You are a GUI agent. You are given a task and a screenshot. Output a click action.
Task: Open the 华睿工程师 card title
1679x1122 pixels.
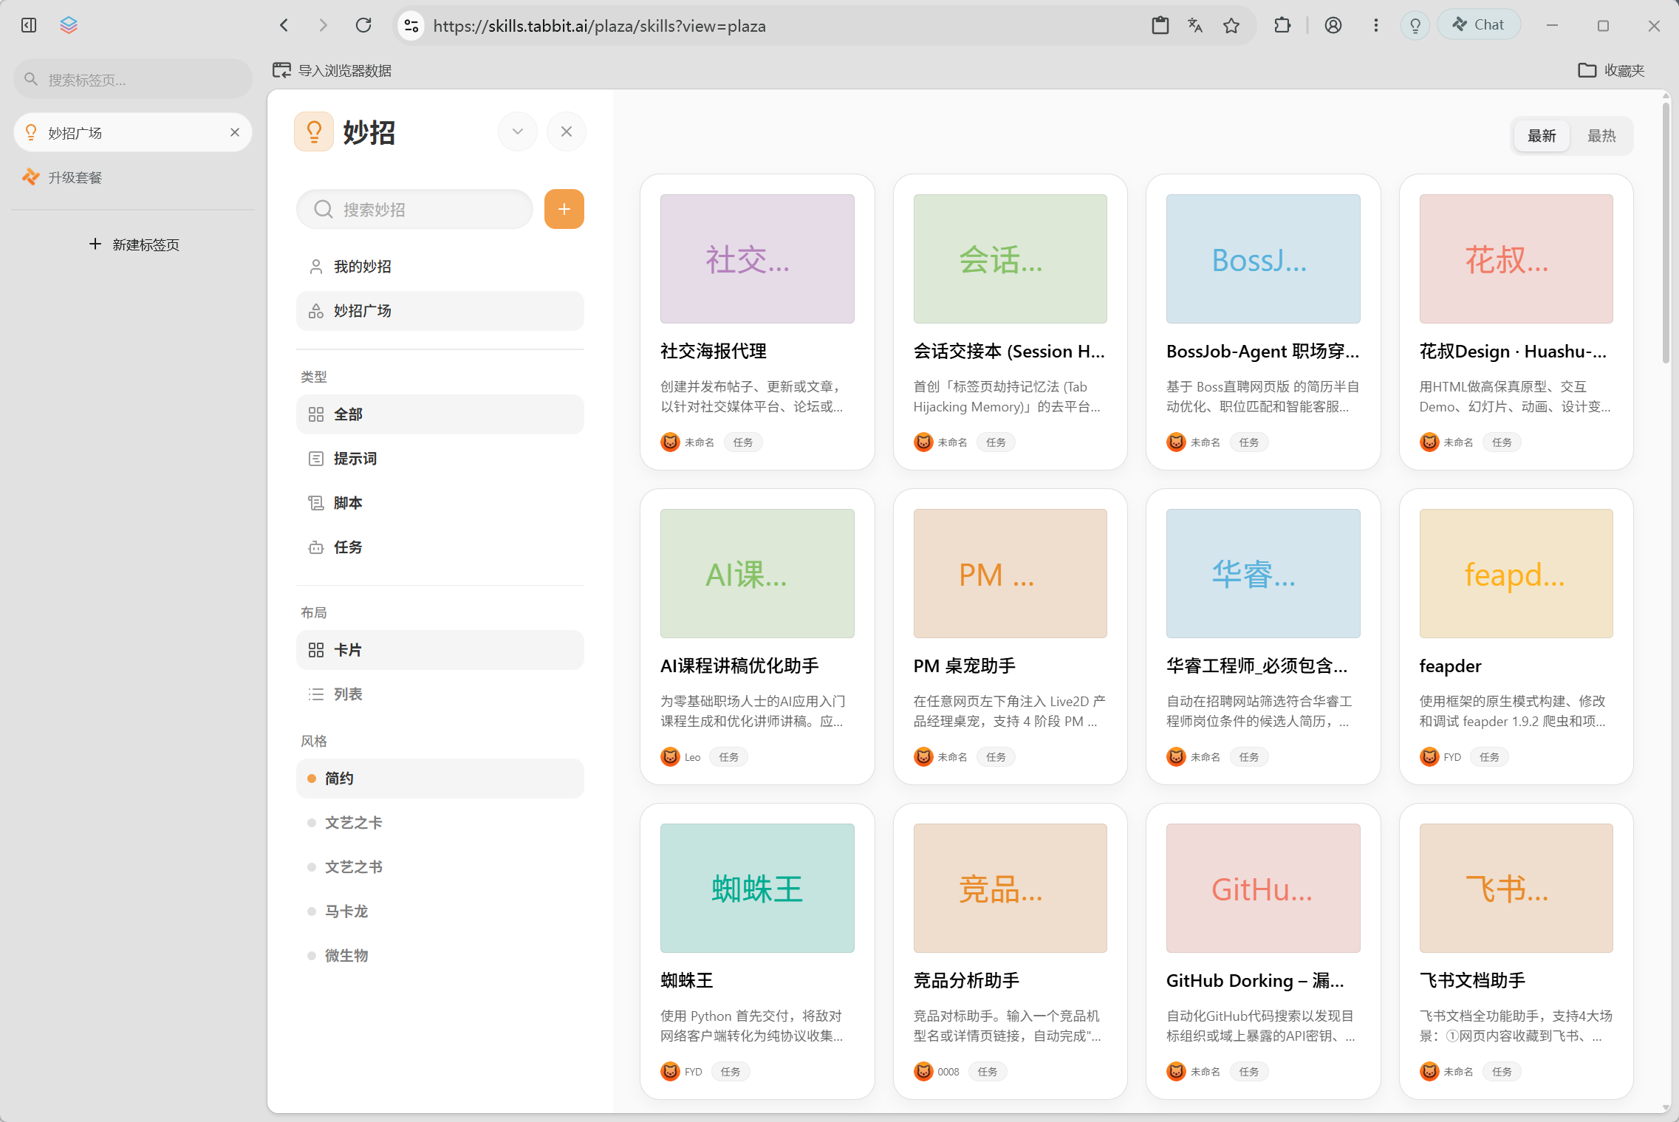point(1256,666)
